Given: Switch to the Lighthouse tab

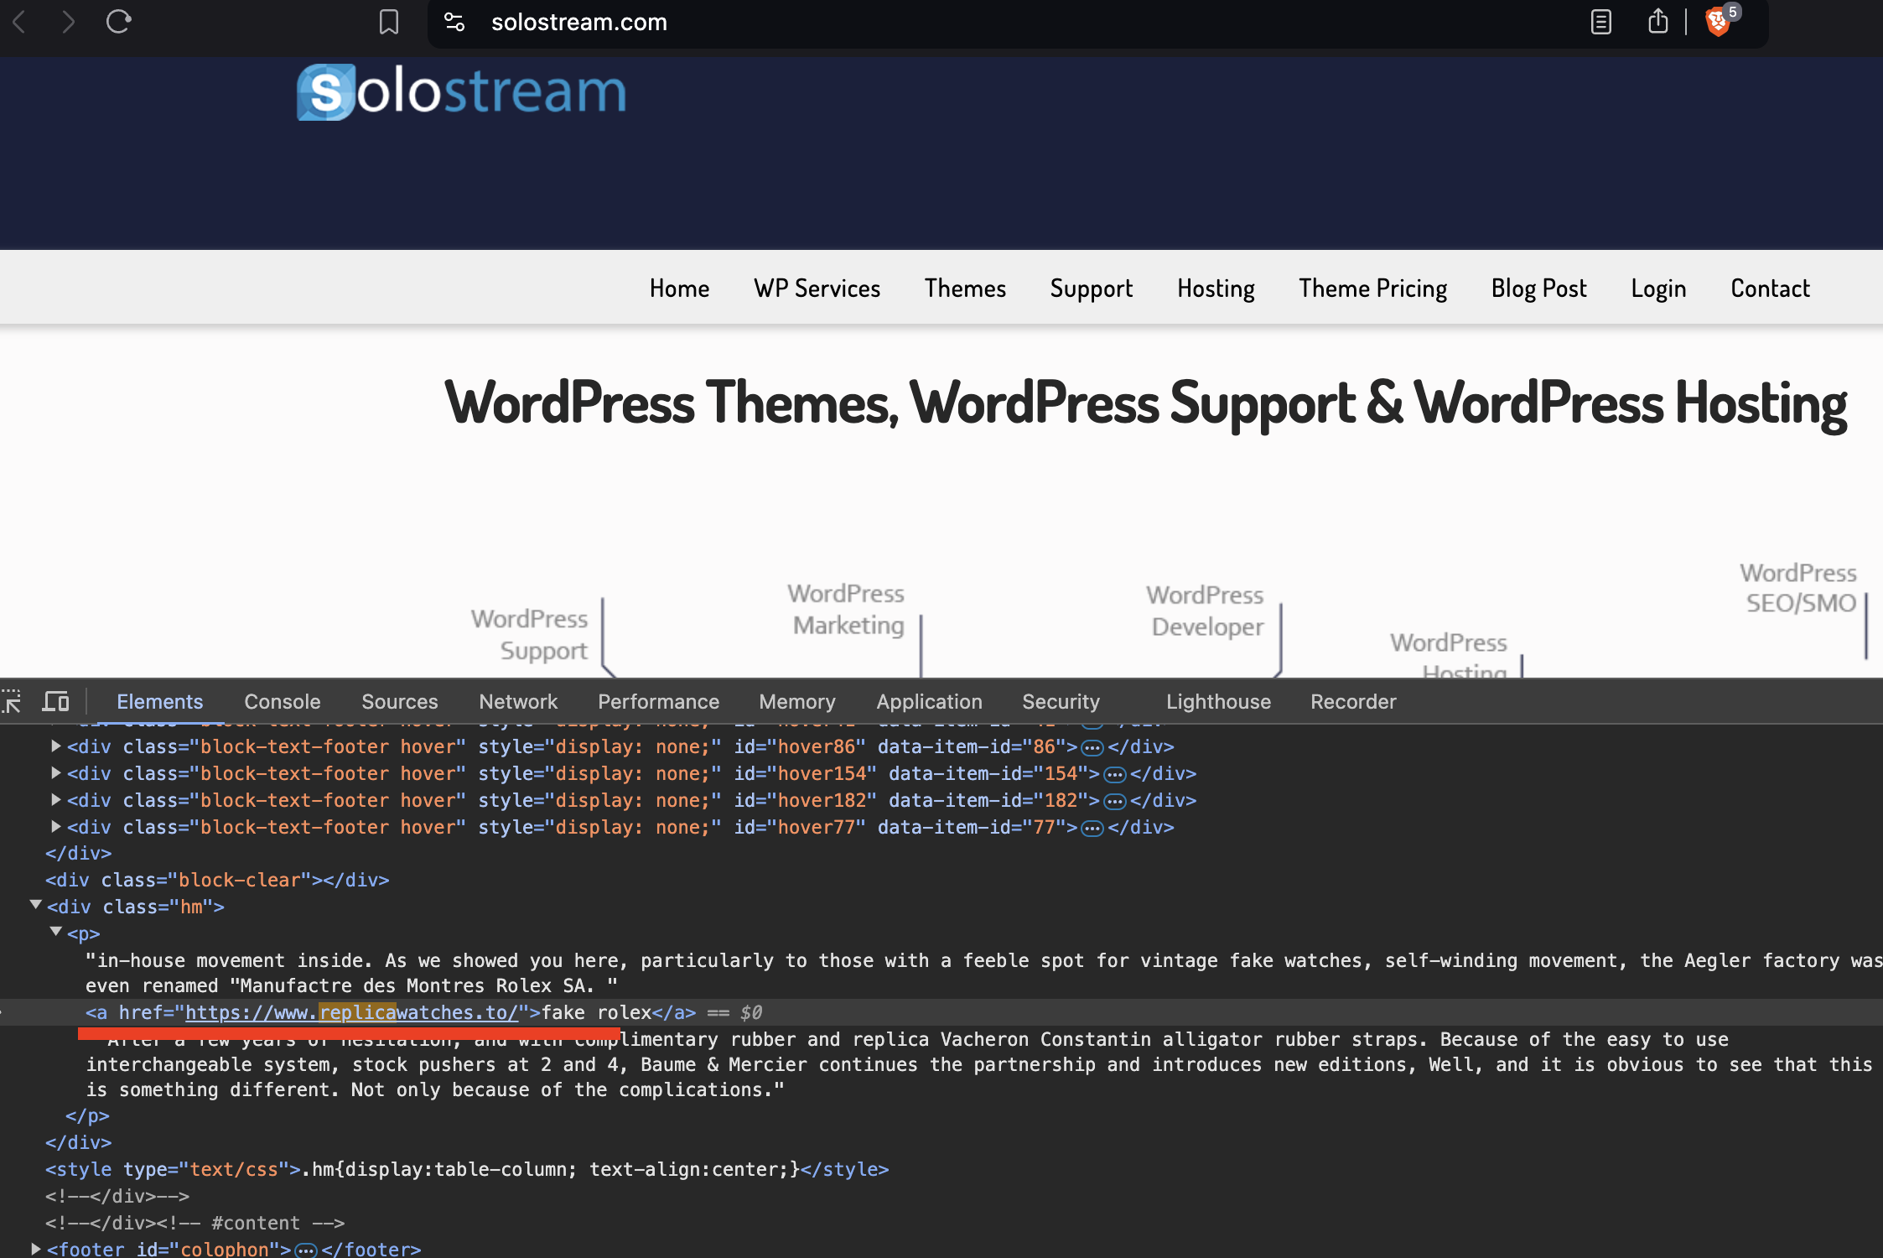Looking at the screenshot, I should click(1218, 702).
